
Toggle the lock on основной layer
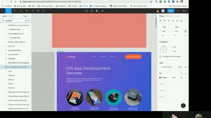pyautogui.click(x=26, y=21)
